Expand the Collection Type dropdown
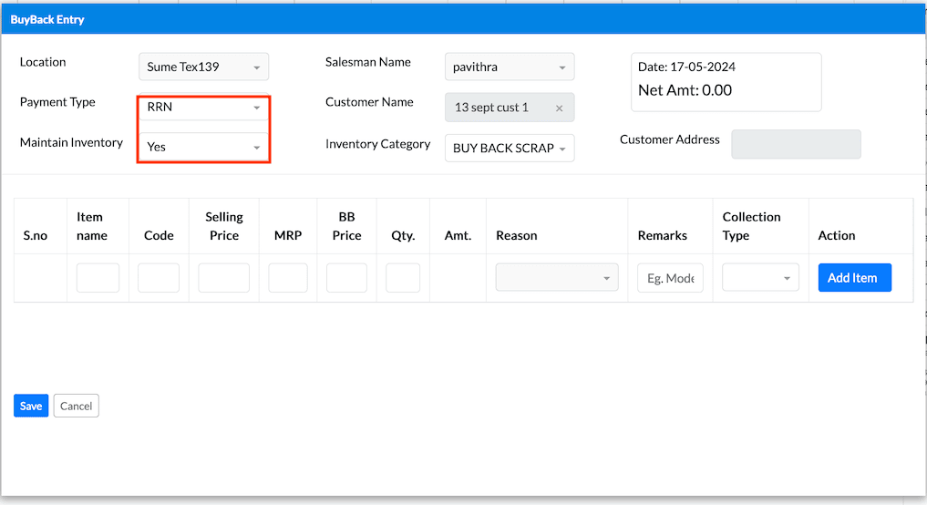The height and width of the screenshot is (505, 927). click(760, 278)
